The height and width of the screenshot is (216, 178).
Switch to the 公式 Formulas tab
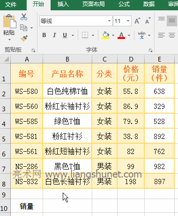tap(124, 4)
